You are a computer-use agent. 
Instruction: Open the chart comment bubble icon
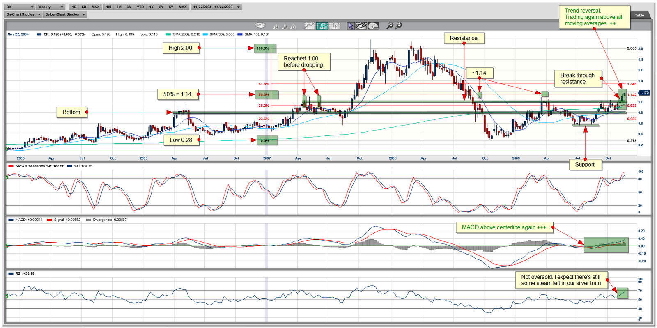[x=260, y=25]
